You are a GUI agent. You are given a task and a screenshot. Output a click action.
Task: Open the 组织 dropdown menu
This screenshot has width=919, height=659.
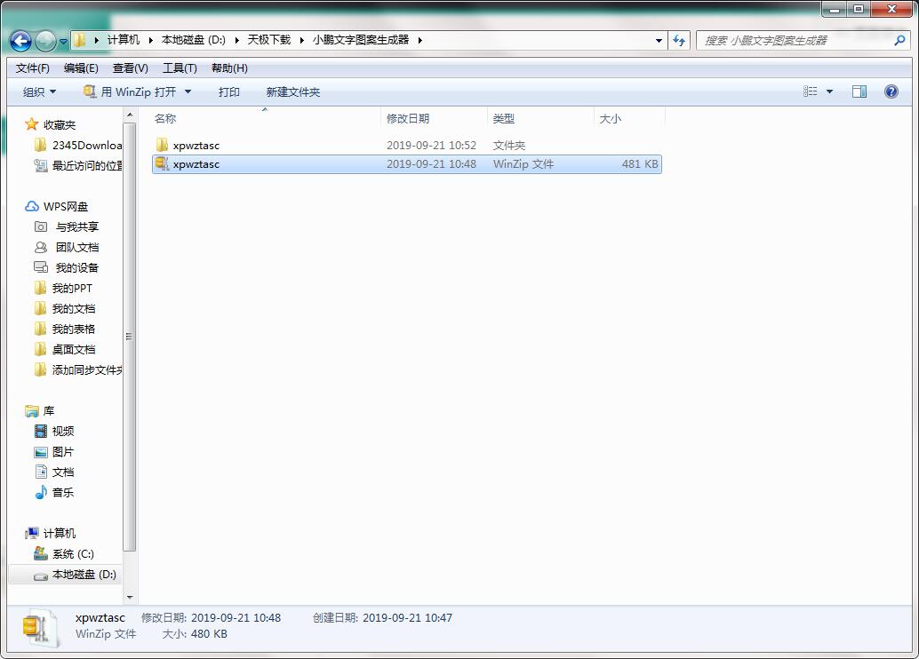[36, 91]
